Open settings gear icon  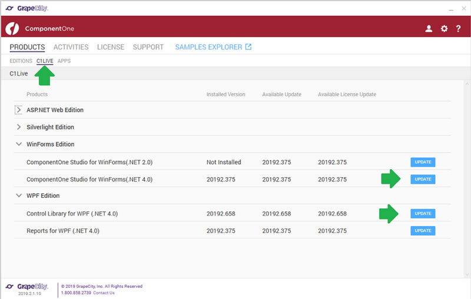point(444,28)
